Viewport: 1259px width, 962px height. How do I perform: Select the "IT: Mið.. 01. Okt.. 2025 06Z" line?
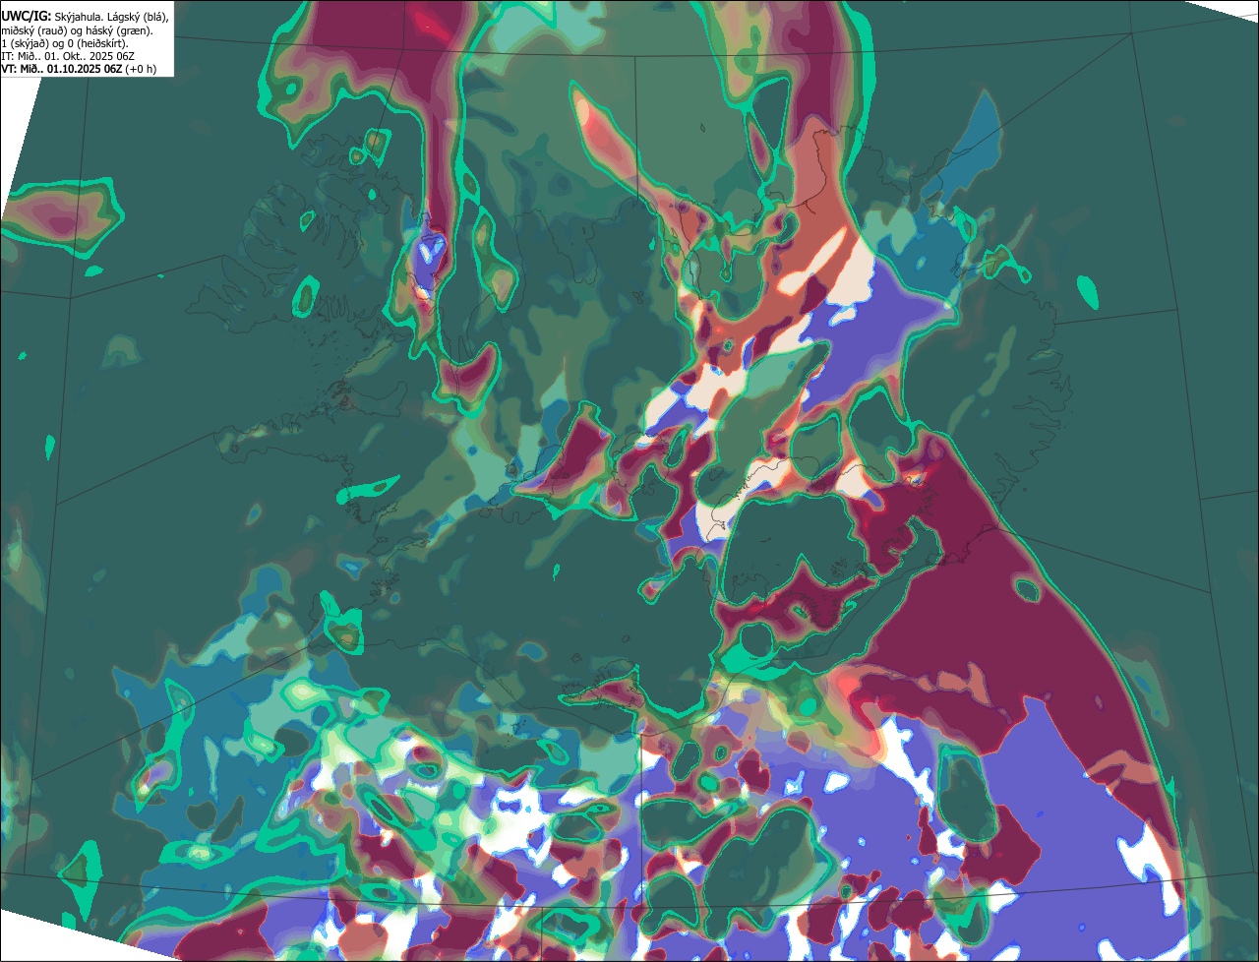point(68,56)
